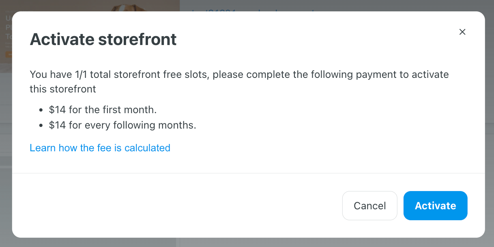Cancel the storefront activation
Screen dimensions: 494x247
tap(369, 206)
